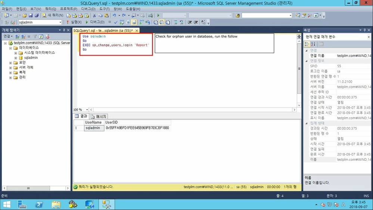Open the 쿼리(Q) menu
Image resolution: width=373 pixels, height=210 pixels.
[x=50, y=9]
